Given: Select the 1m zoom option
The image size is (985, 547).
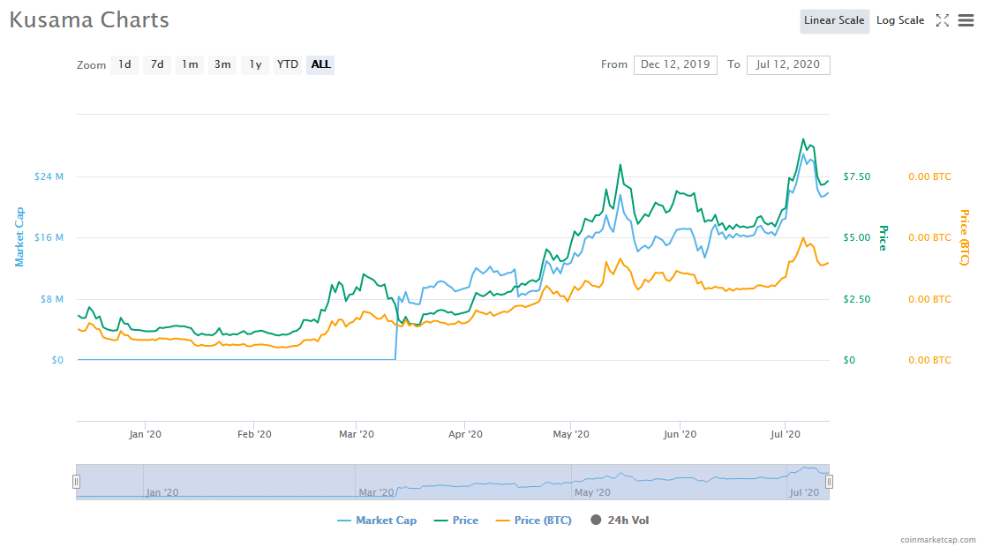Looking at the screenshot, I should (190, 64).
